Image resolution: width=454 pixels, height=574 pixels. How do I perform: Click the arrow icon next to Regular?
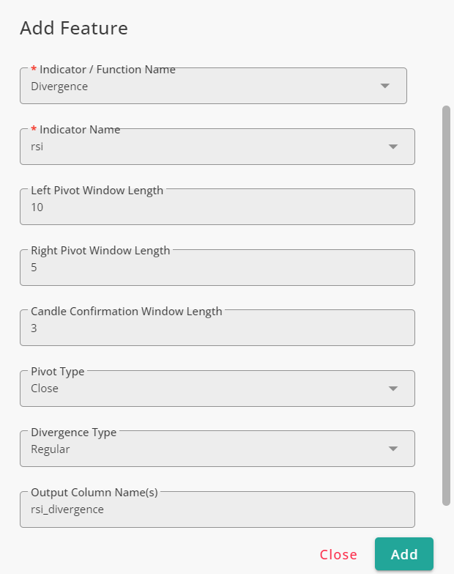(393, 449)
